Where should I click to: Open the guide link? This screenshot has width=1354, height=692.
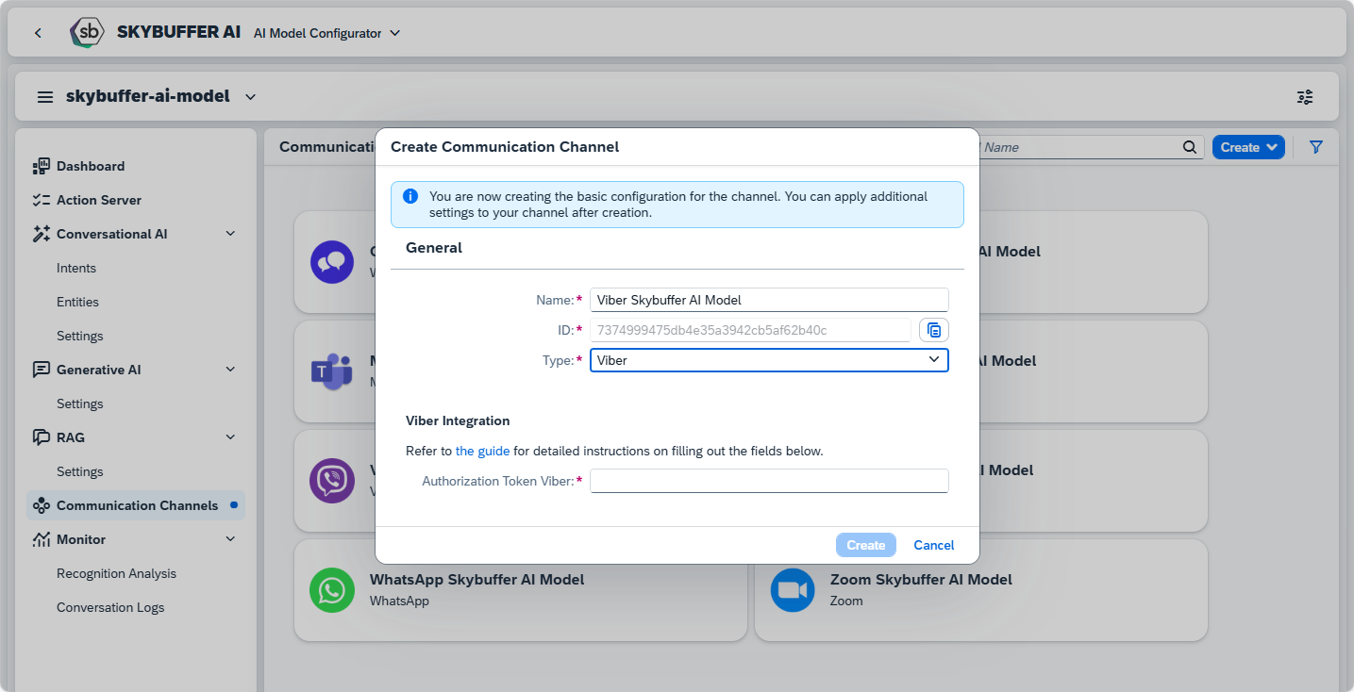pos(482,451)
